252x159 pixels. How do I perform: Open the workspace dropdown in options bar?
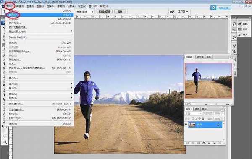tap(183, 12)
